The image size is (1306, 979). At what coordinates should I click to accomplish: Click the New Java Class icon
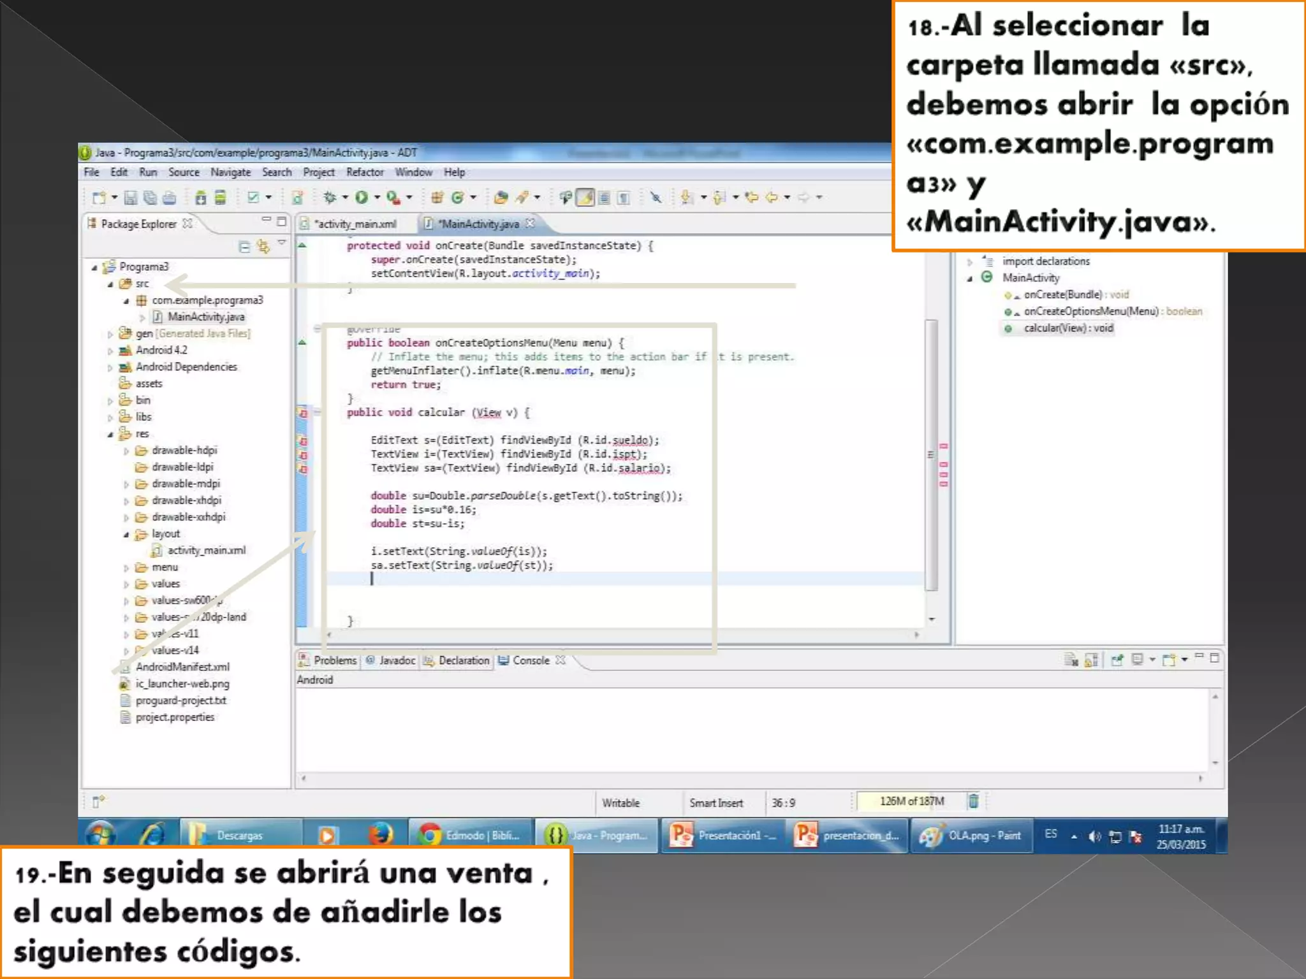point(457,198)
